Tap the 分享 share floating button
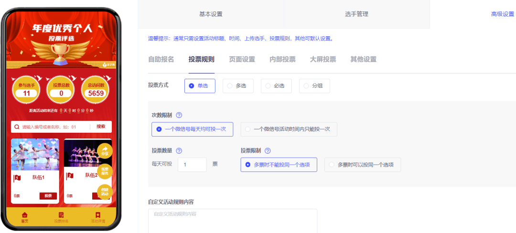The image size is (516, 233). (105, 151)
